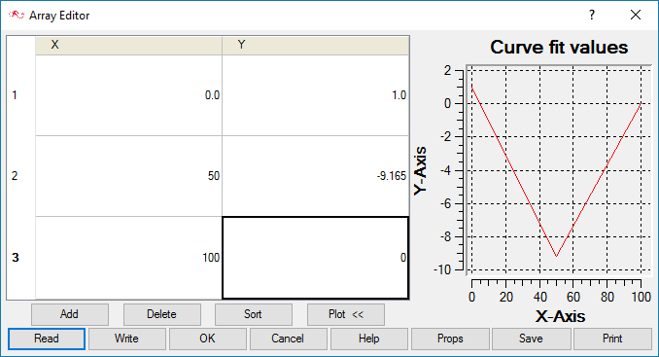Print the curve fit plot
Image resolution: width=659 pixels, height=357 pixels.
612,339
